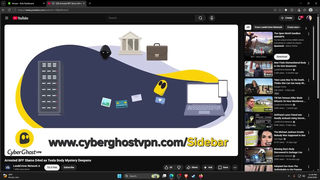Open the app-available grid icon in address bar
This screenshot has height=180, width=320.
275,10
